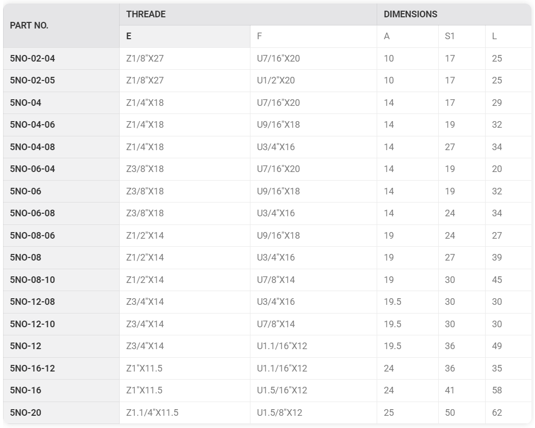Click part number 5NO-16-12
Viewport: 535px width, 428px height.
(33, 368)
